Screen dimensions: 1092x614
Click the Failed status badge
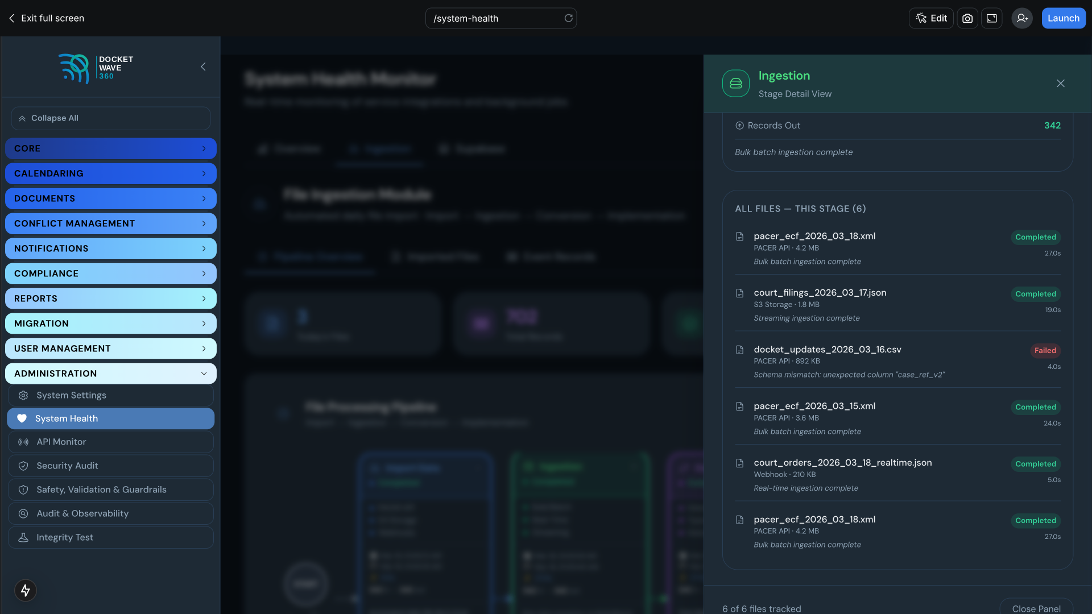1045,351
